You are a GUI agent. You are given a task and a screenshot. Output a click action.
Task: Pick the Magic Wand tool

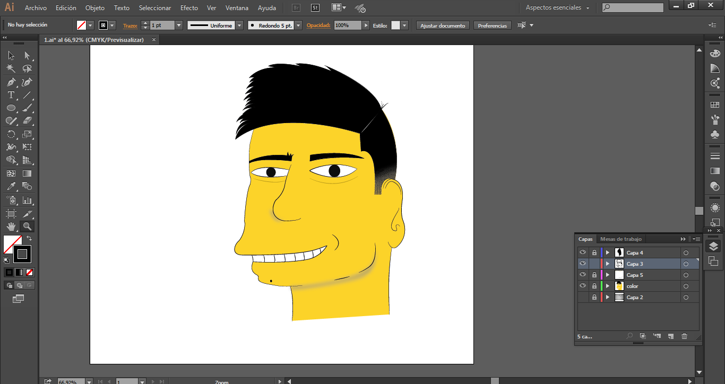pyautogui.click(x=11, y=69)
